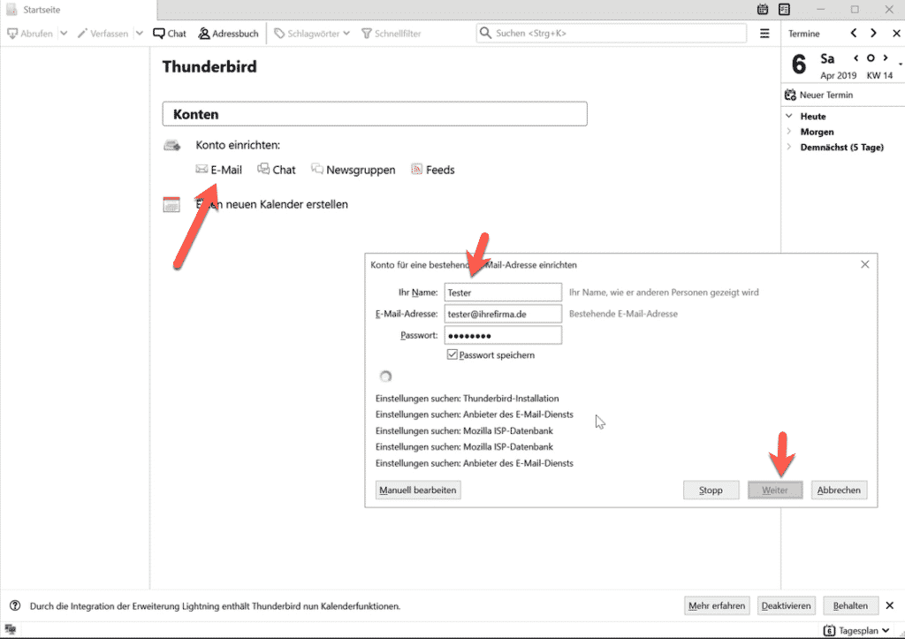Screen dimensions: 905x639
Task: Click the Apr 2019 month label
Action: click(x=838, y=76)
